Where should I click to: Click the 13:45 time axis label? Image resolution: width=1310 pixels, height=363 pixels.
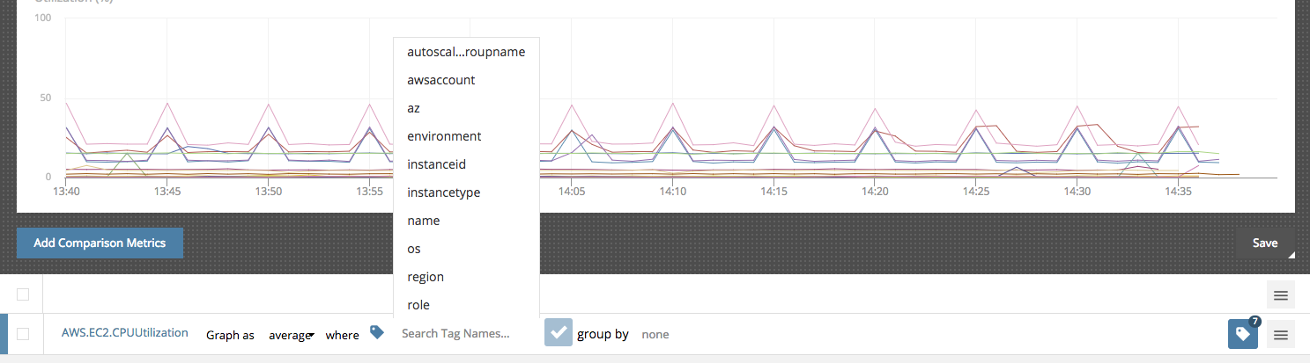(167, 190)
